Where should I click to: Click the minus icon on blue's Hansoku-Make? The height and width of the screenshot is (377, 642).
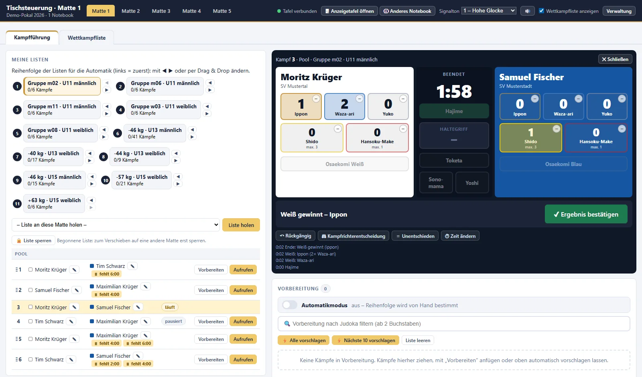[622, 129]
